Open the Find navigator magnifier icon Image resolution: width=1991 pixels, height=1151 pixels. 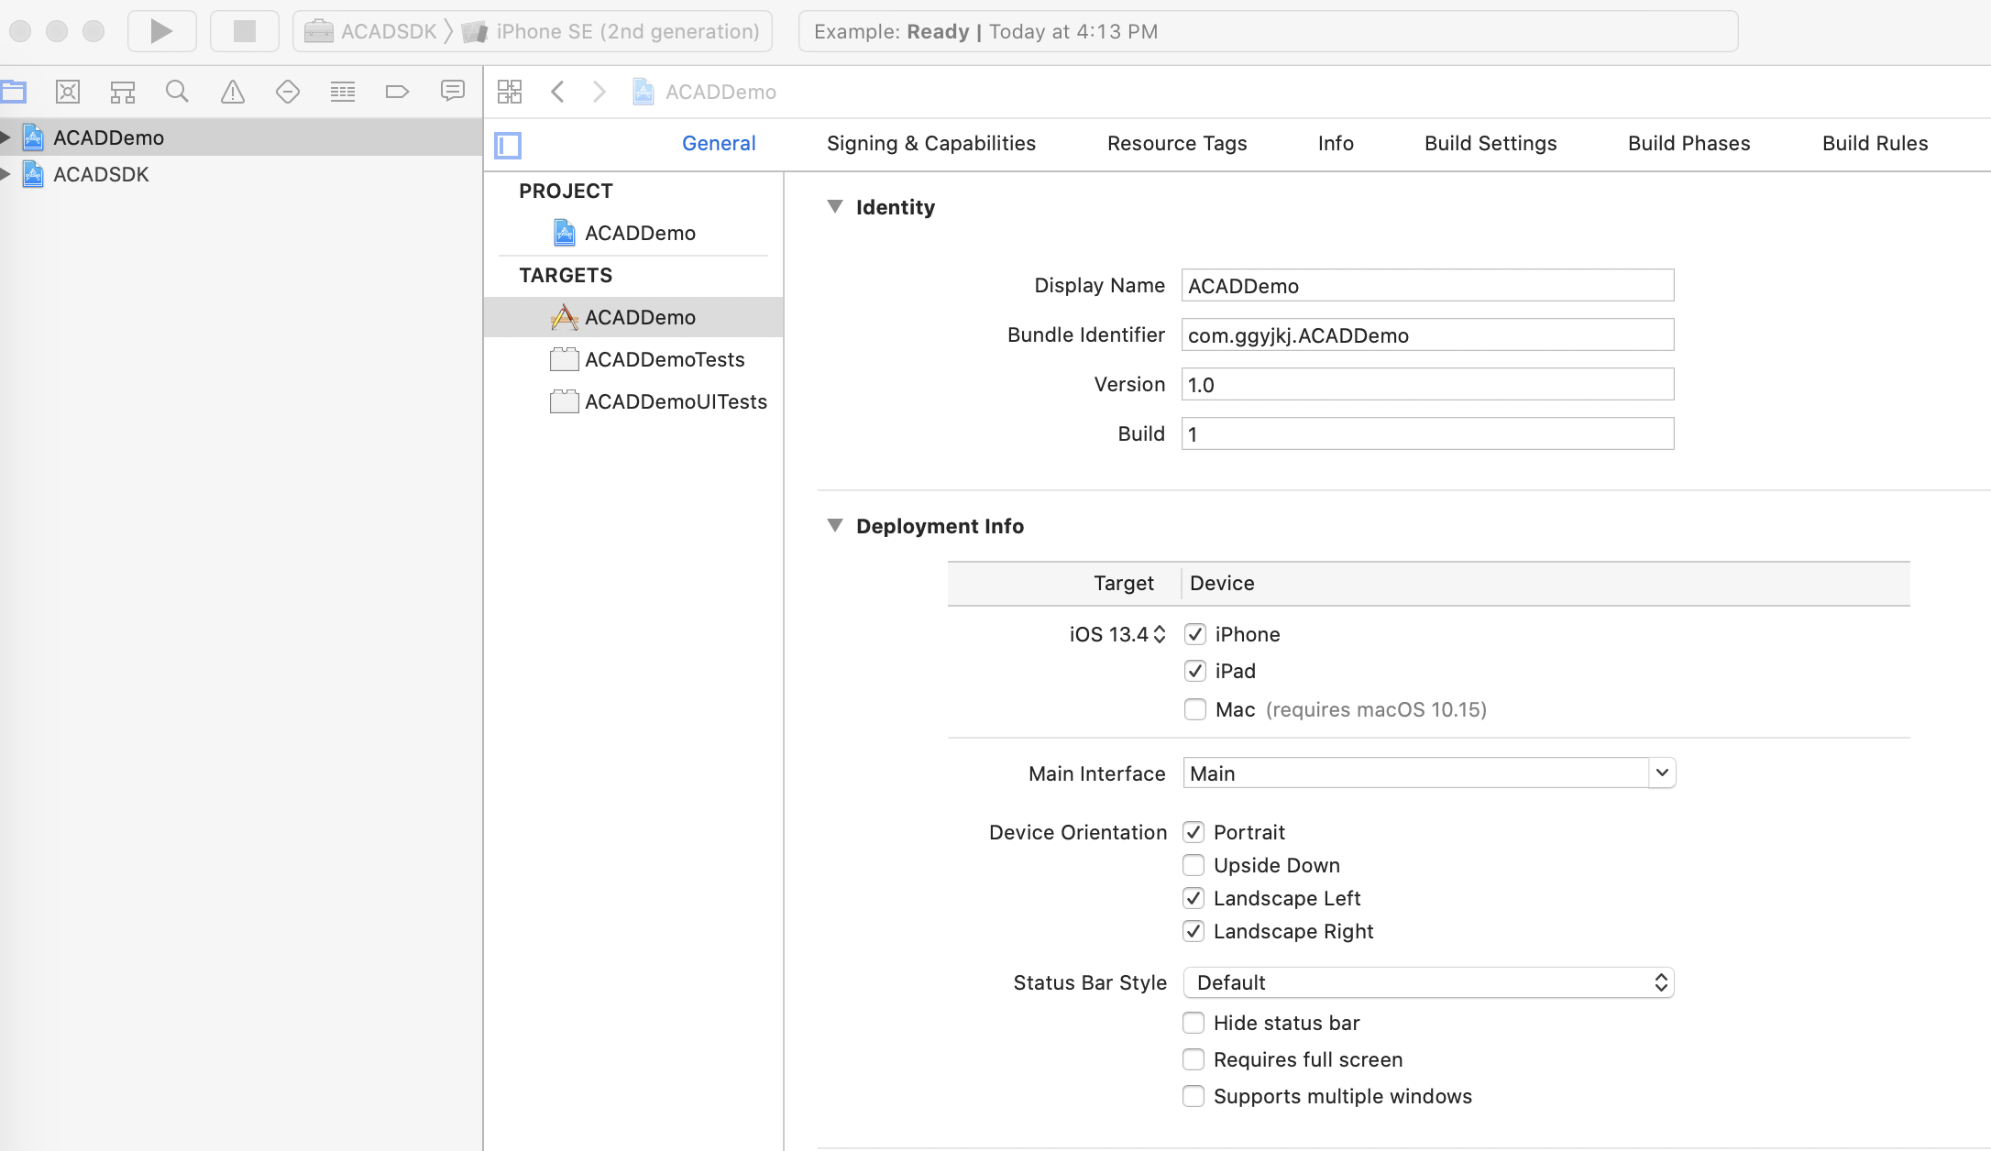(178, 92)
